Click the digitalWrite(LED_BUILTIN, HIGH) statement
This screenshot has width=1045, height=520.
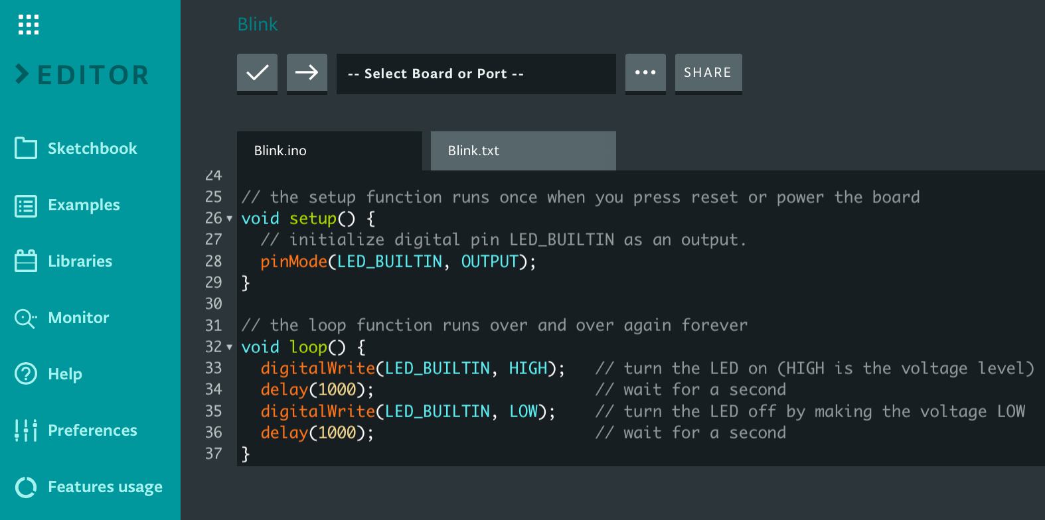(x=413, y=368)
